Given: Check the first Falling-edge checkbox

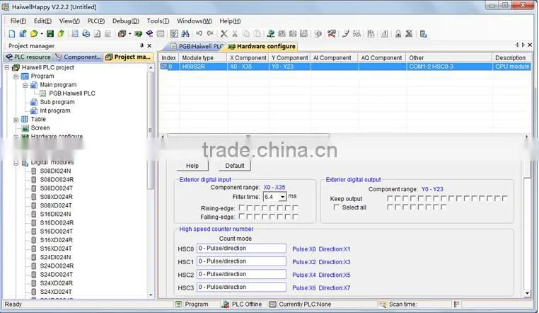Looking at the screenshot, I should pyautogui.click(x=242, y=217).
